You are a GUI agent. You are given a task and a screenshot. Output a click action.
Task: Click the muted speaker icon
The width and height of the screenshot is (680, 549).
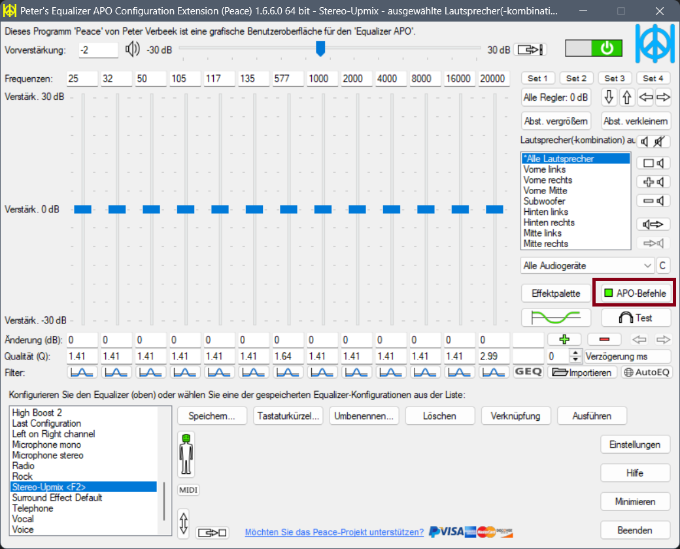660,141
